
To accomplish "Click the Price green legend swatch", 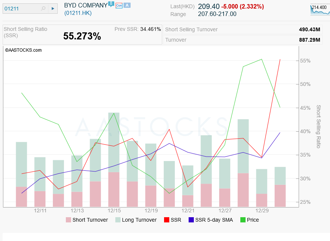I will [x=243, y=220].
